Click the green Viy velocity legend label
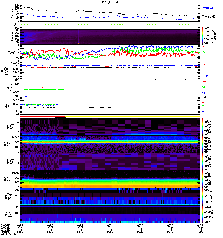 tap(204, 87)
